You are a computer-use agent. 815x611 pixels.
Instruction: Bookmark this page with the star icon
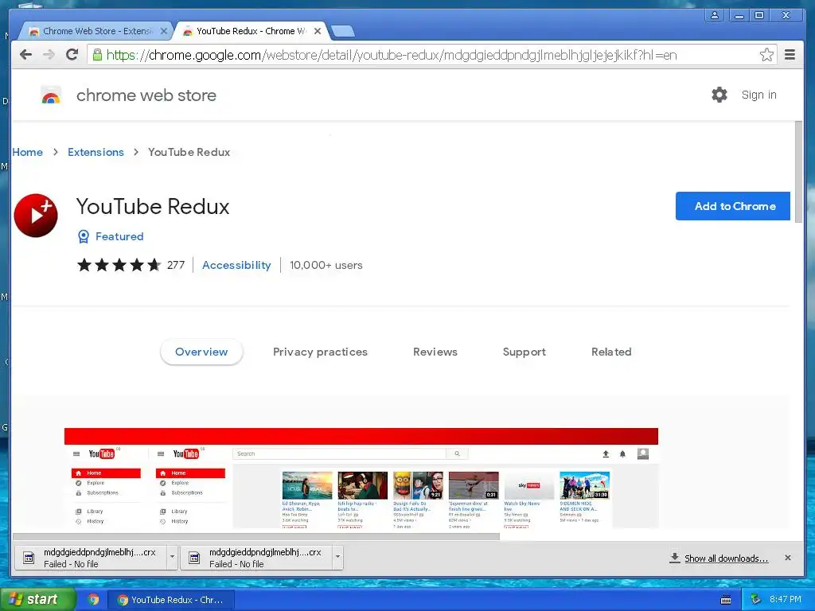pos(766,55)
